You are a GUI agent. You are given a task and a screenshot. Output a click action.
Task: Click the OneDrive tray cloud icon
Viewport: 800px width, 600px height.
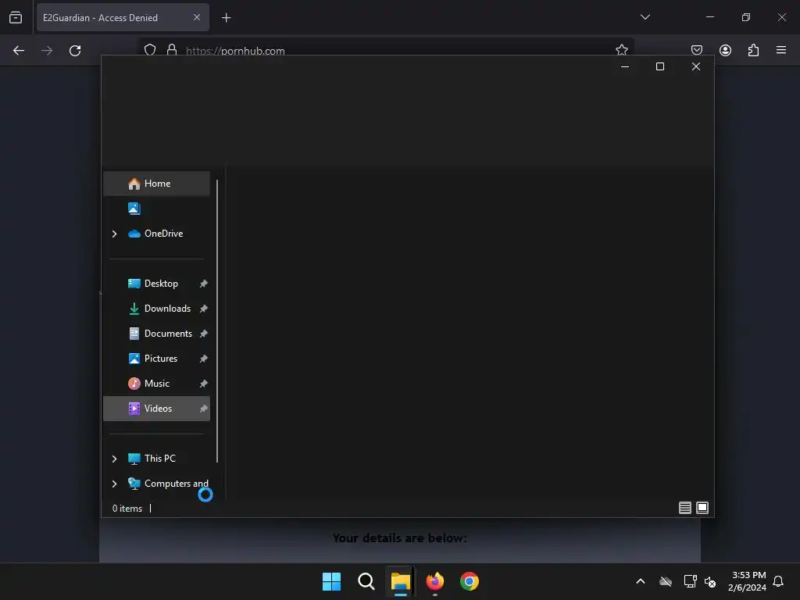pyautogui.click(x=666, y=581)
